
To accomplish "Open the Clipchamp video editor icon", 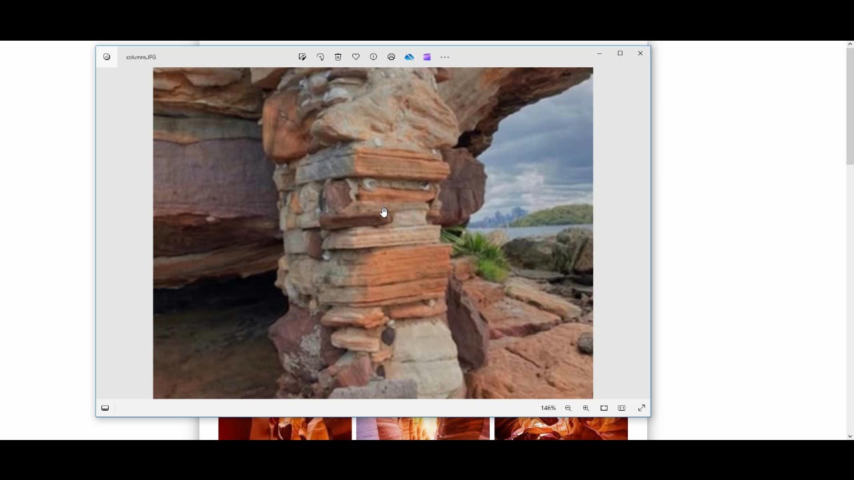I will click(427, 57).
